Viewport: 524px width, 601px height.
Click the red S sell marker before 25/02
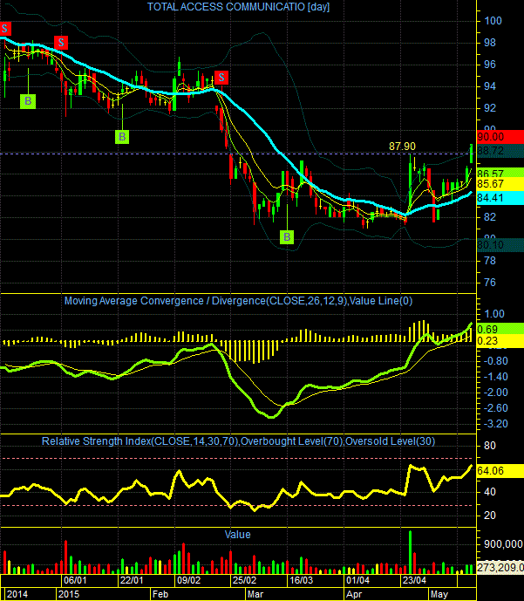pyautogui.click(x=221, y=78)
